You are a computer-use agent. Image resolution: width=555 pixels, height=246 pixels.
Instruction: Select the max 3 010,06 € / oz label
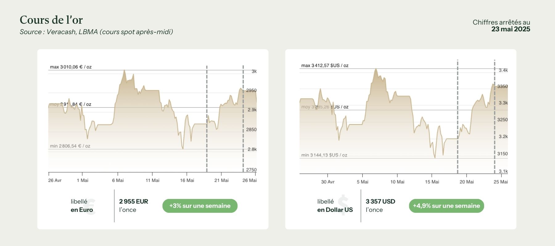(x=71, y=67)
